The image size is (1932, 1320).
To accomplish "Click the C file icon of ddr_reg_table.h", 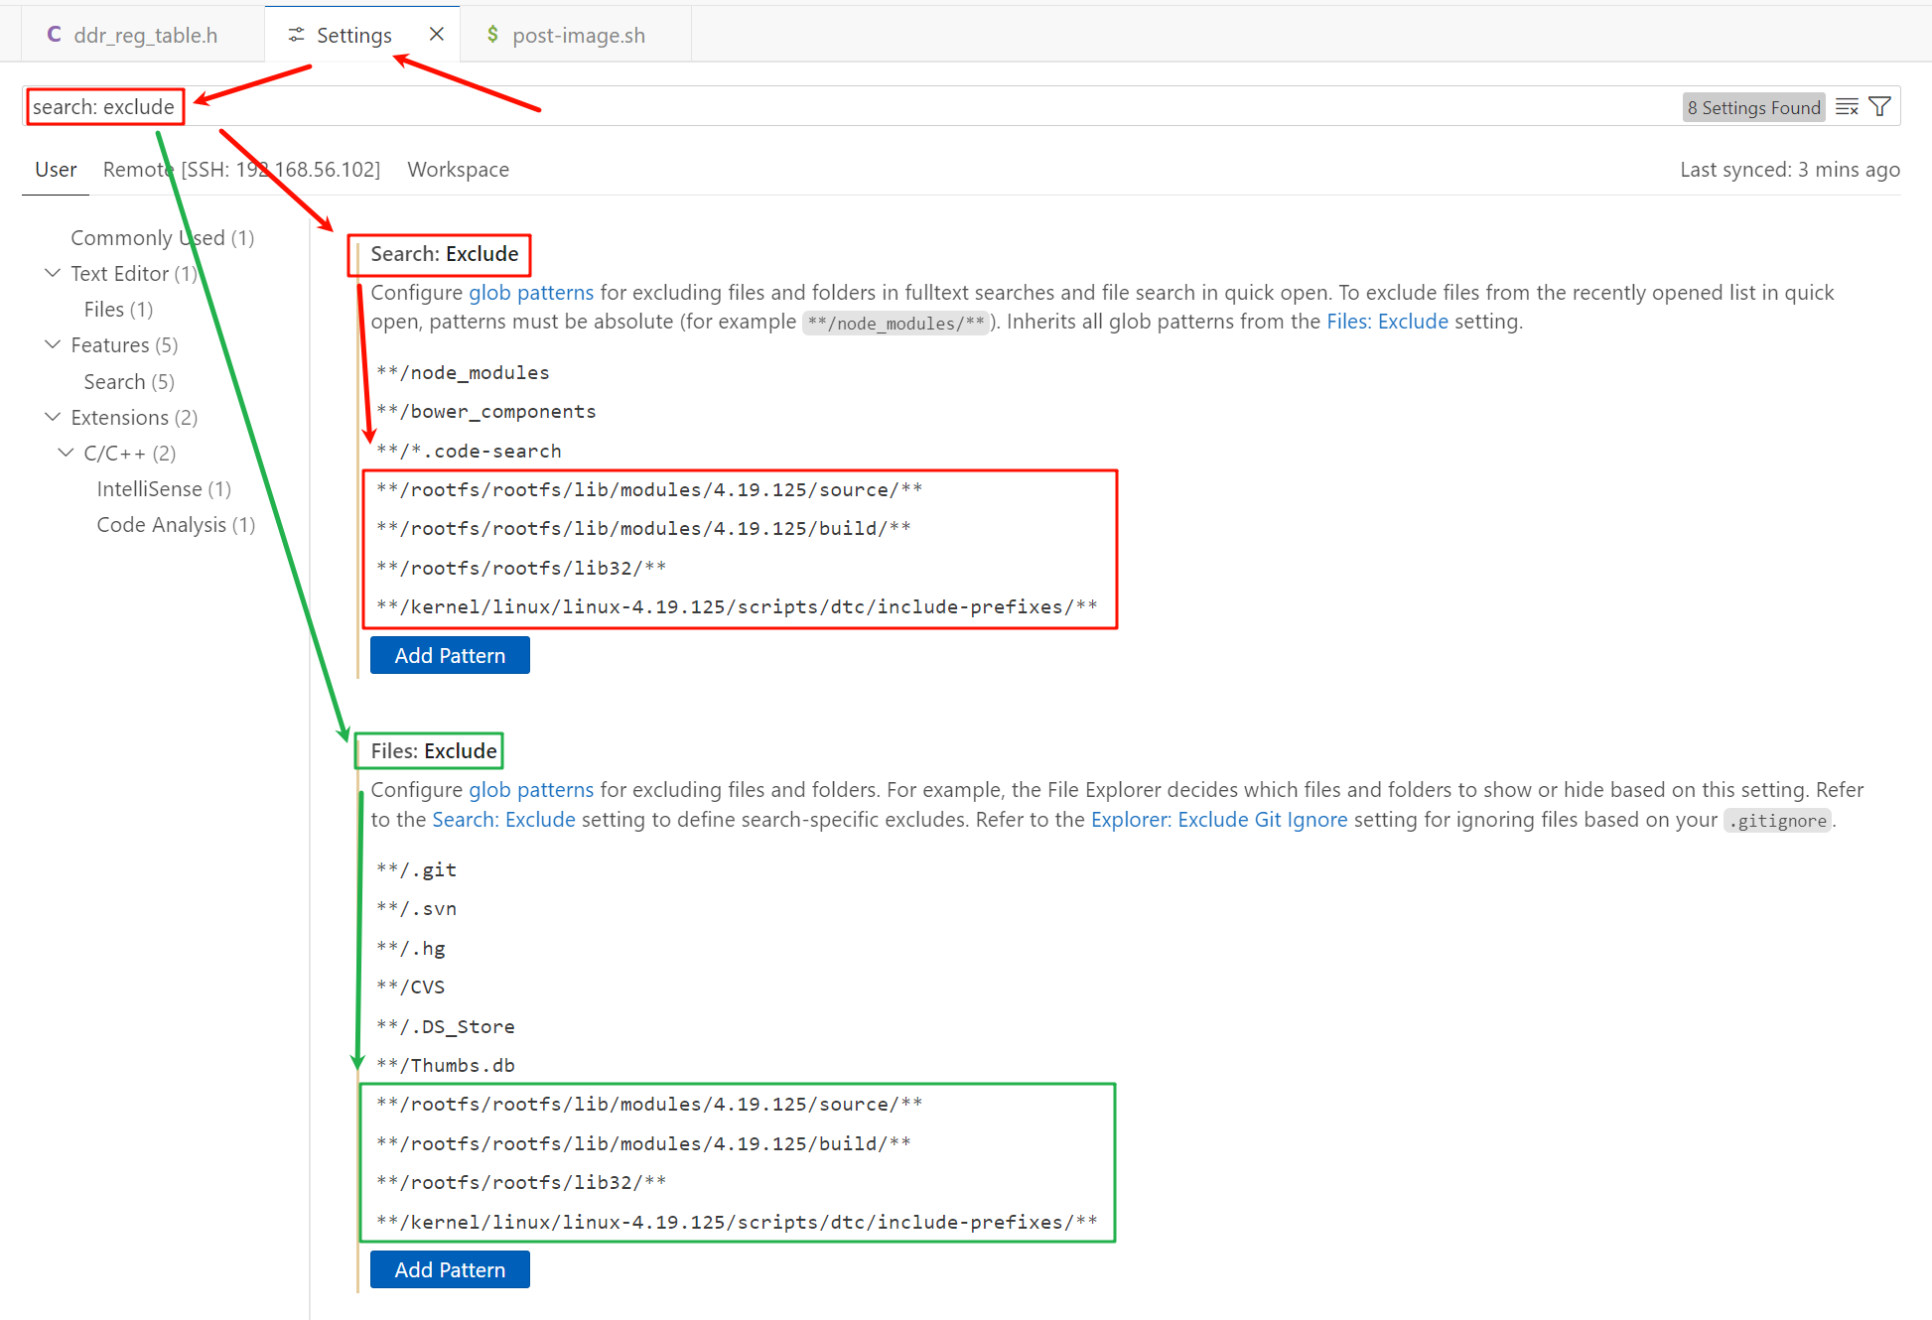I will click(54, 35).
